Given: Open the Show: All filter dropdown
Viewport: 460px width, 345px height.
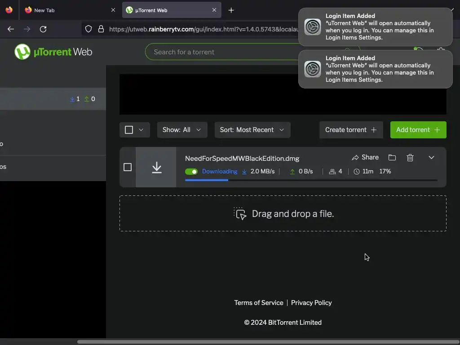Looking at the screenshot, I should coord(182,130).
